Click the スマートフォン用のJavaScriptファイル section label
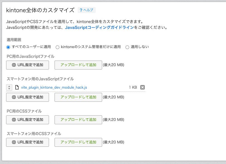 pos(40,79)
